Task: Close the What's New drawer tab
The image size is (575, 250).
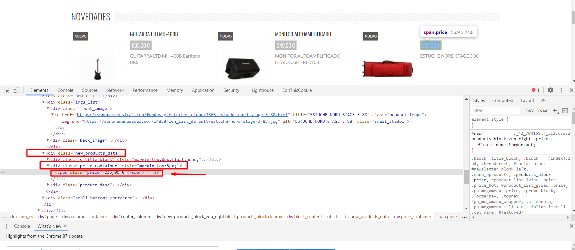Action: click(65, 226)
